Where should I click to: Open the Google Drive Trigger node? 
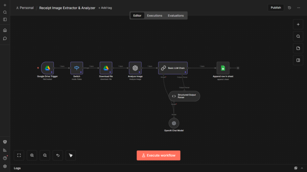point(47,68)
